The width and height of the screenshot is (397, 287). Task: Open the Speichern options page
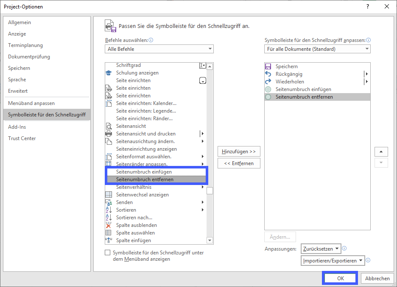pyautogui.click(x=47, y=68)
